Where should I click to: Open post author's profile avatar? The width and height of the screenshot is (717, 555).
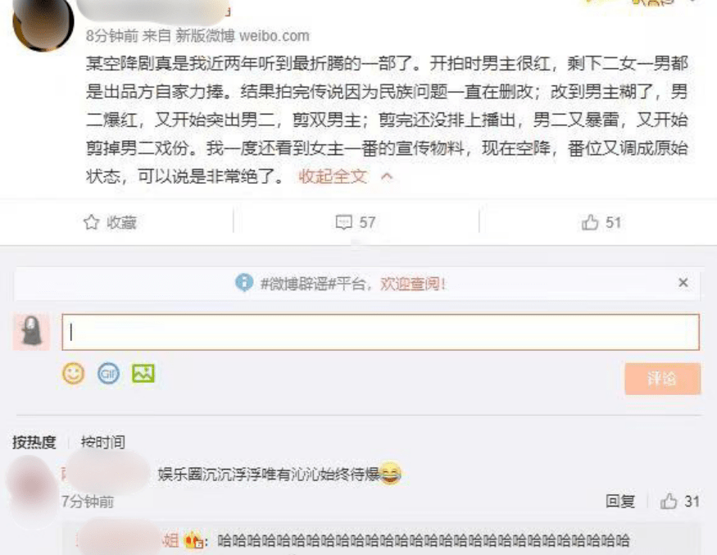[x=43, y=23]
